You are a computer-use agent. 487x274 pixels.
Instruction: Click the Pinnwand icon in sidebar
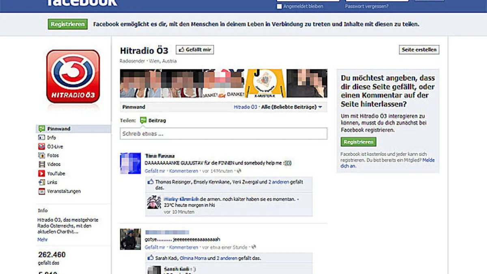[x=41, y=129]
